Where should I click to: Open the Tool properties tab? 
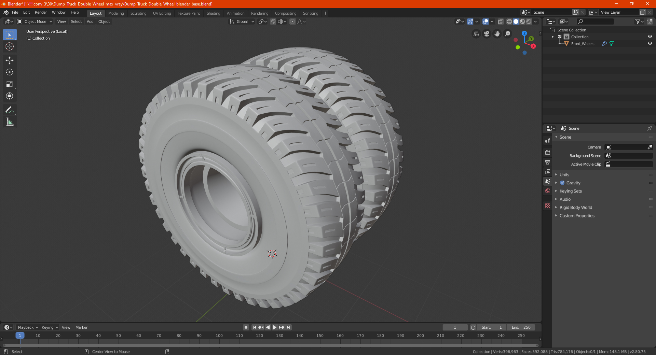[x=548, y=140]
